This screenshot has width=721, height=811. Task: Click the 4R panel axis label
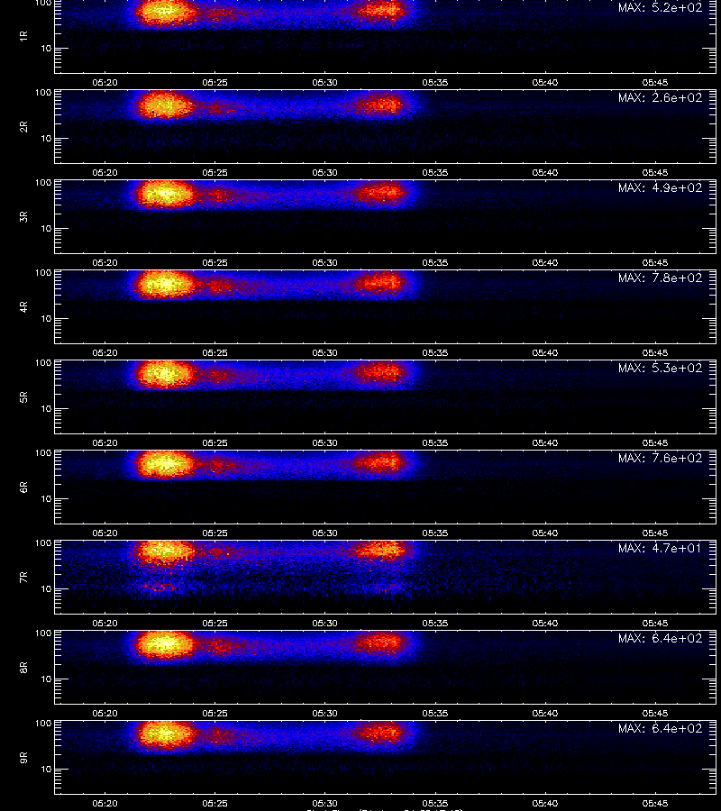click(x=23, y=306)
